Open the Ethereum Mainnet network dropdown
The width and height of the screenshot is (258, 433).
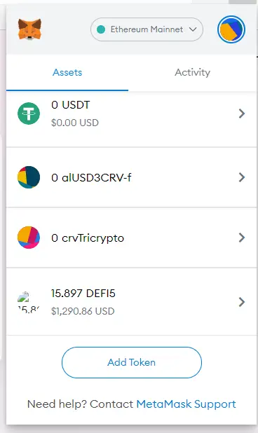(x=147, y=29)
